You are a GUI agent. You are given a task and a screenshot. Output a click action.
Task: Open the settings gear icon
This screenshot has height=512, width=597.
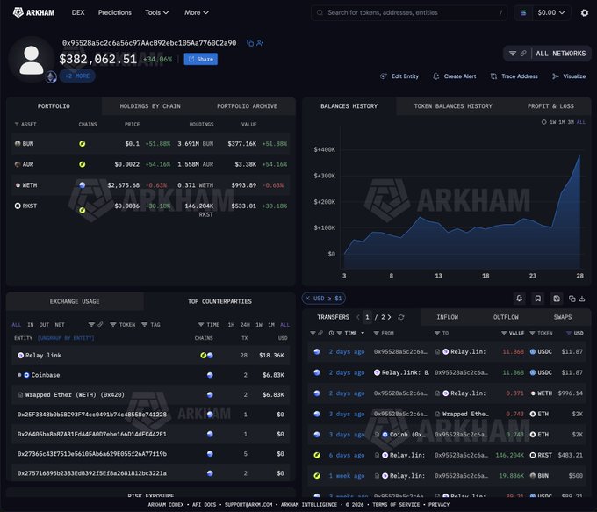coord(585,12)
